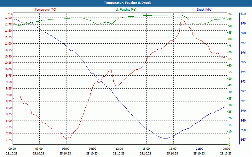Click the 977 pressure tick label
Screen dimensions: 252x157
[x=243, y=43]
